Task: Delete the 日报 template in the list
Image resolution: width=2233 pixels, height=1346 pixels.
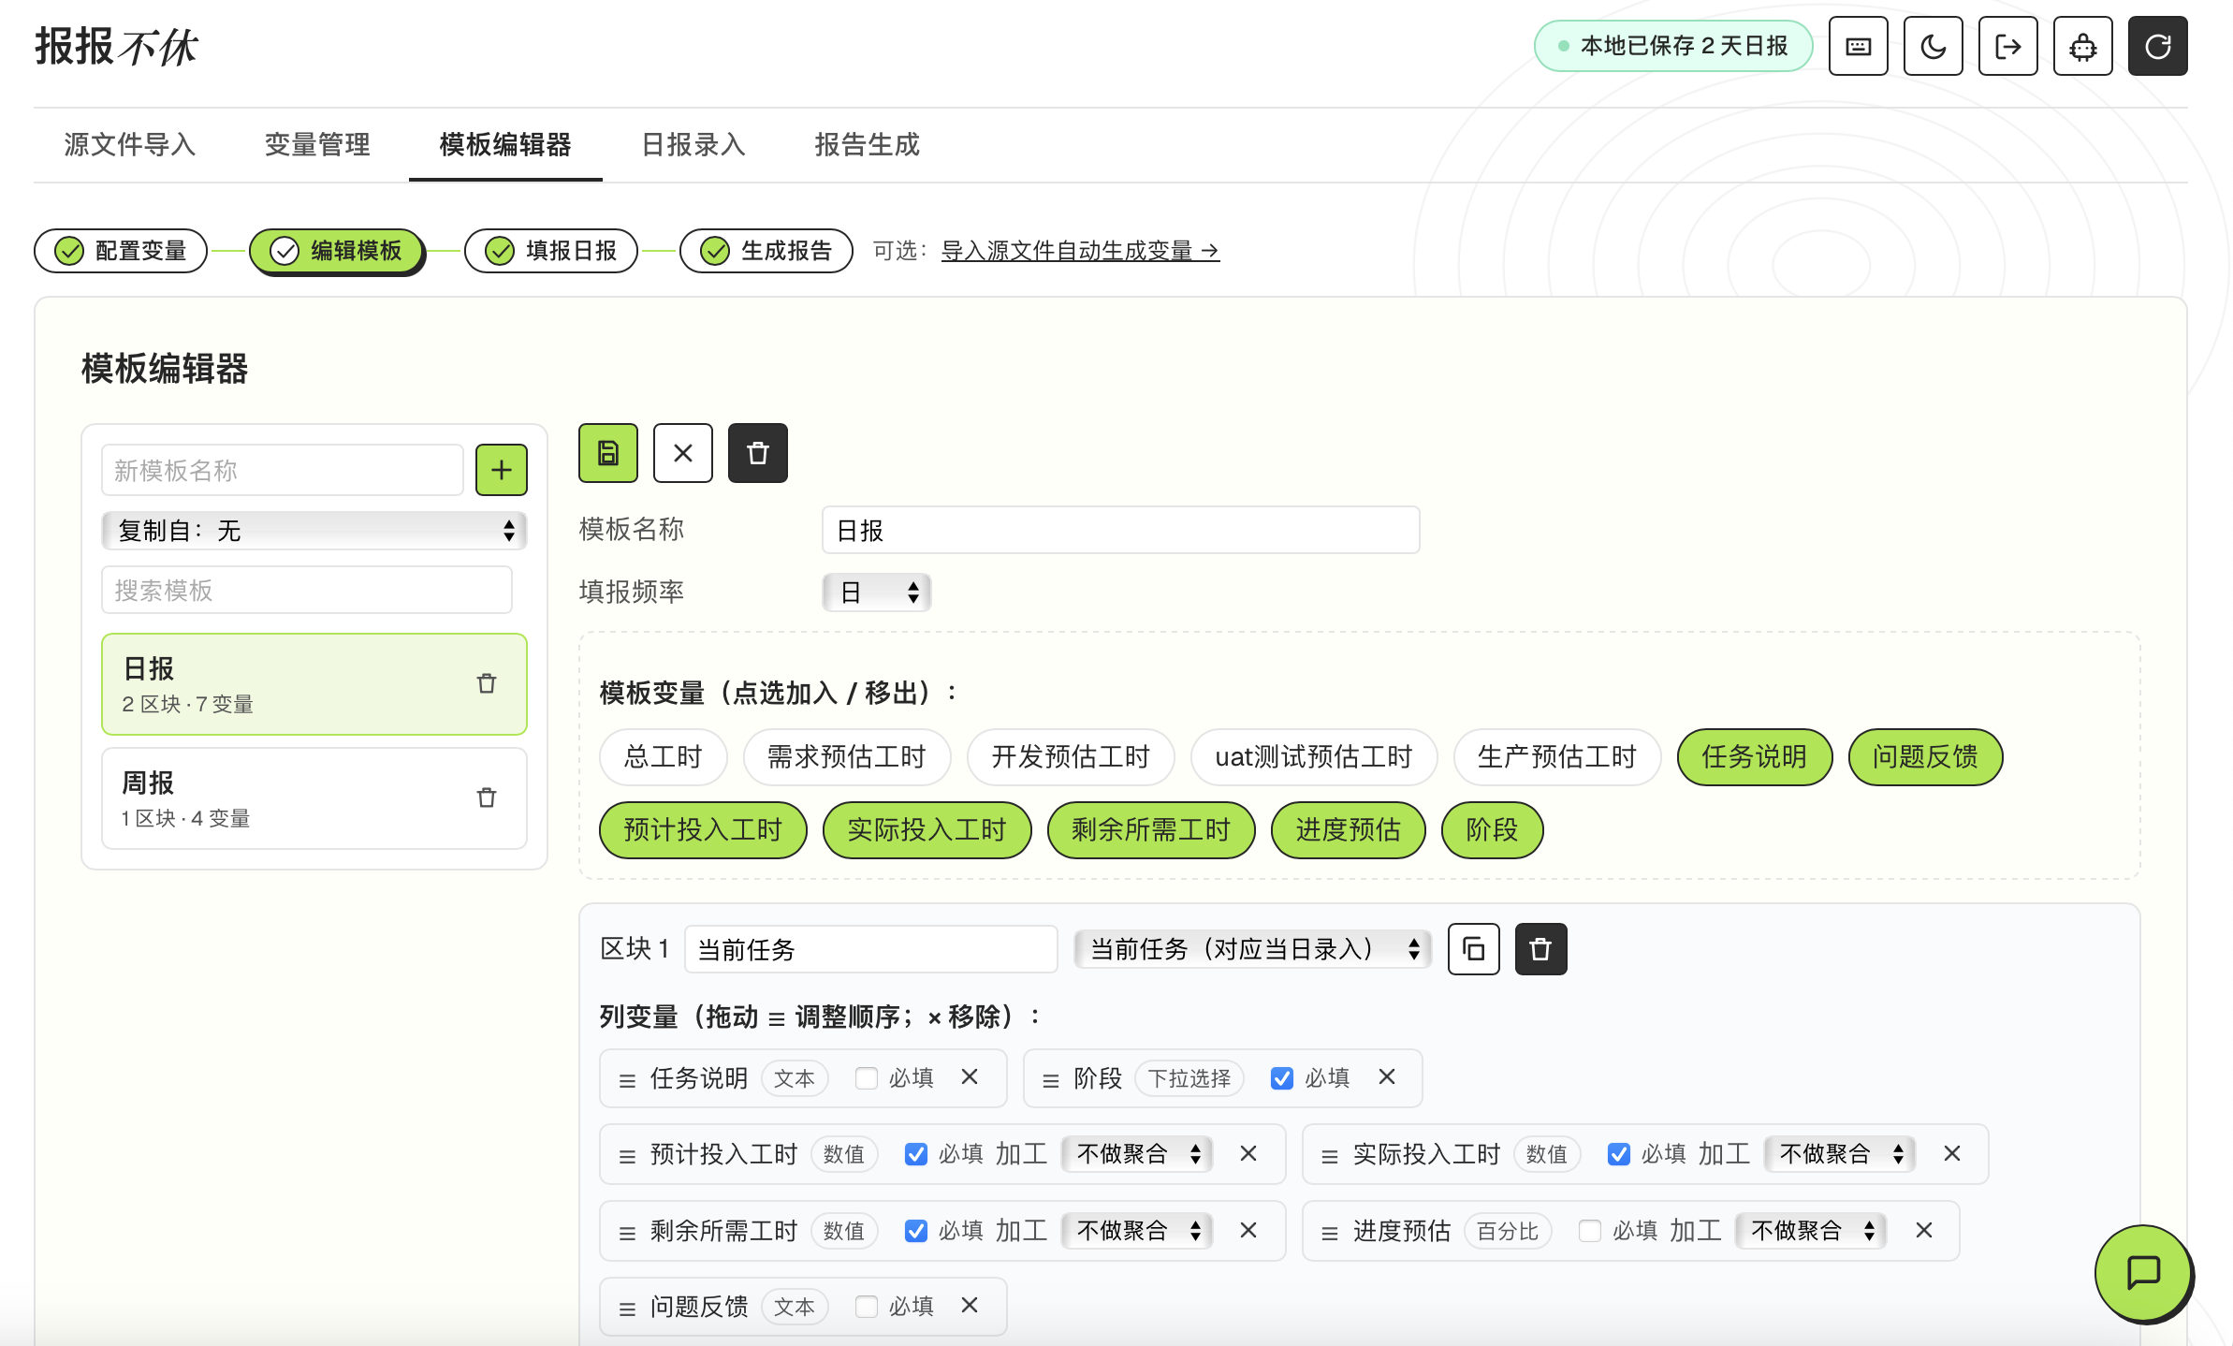Action: pos(487,683)
